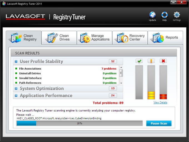Screen dimensions: 189x142
Task: Click the red X severity icon
Action: pyautogui.click(x=163, y=61)
